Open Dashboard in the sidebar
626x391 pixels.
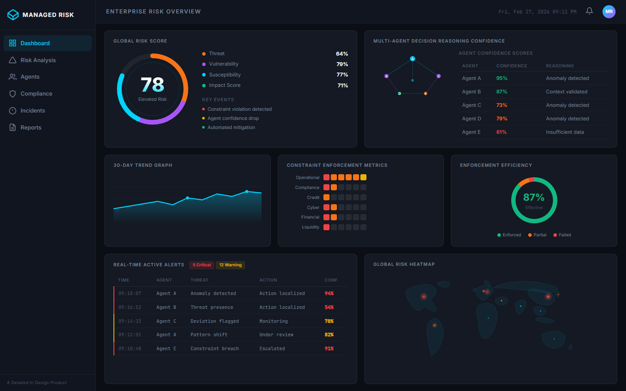pyautogui.click(x=47, y=43)
